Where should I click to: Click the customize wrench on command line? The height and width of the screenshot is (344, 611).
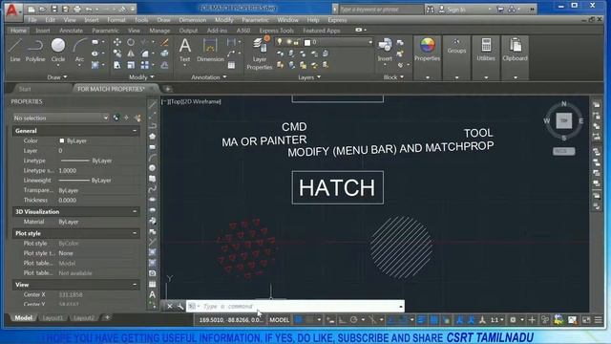pos(180,307)
